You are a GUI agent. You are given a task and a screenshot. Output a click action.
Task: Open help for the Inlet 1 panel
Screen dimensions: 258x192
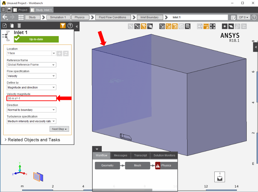click(70, 26)
